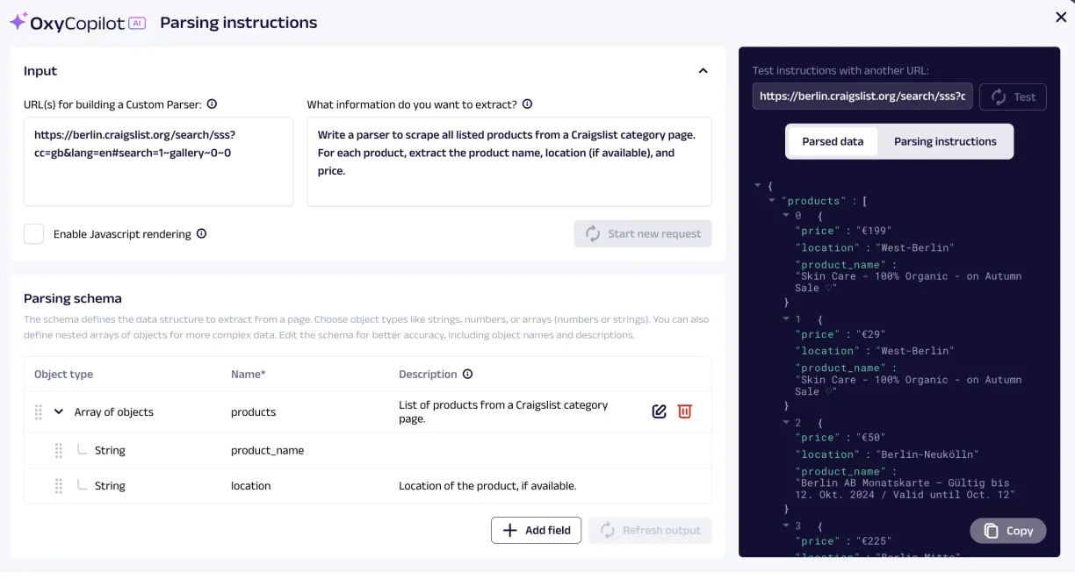Collapse the root JSON object triangle

pos(757,186)
